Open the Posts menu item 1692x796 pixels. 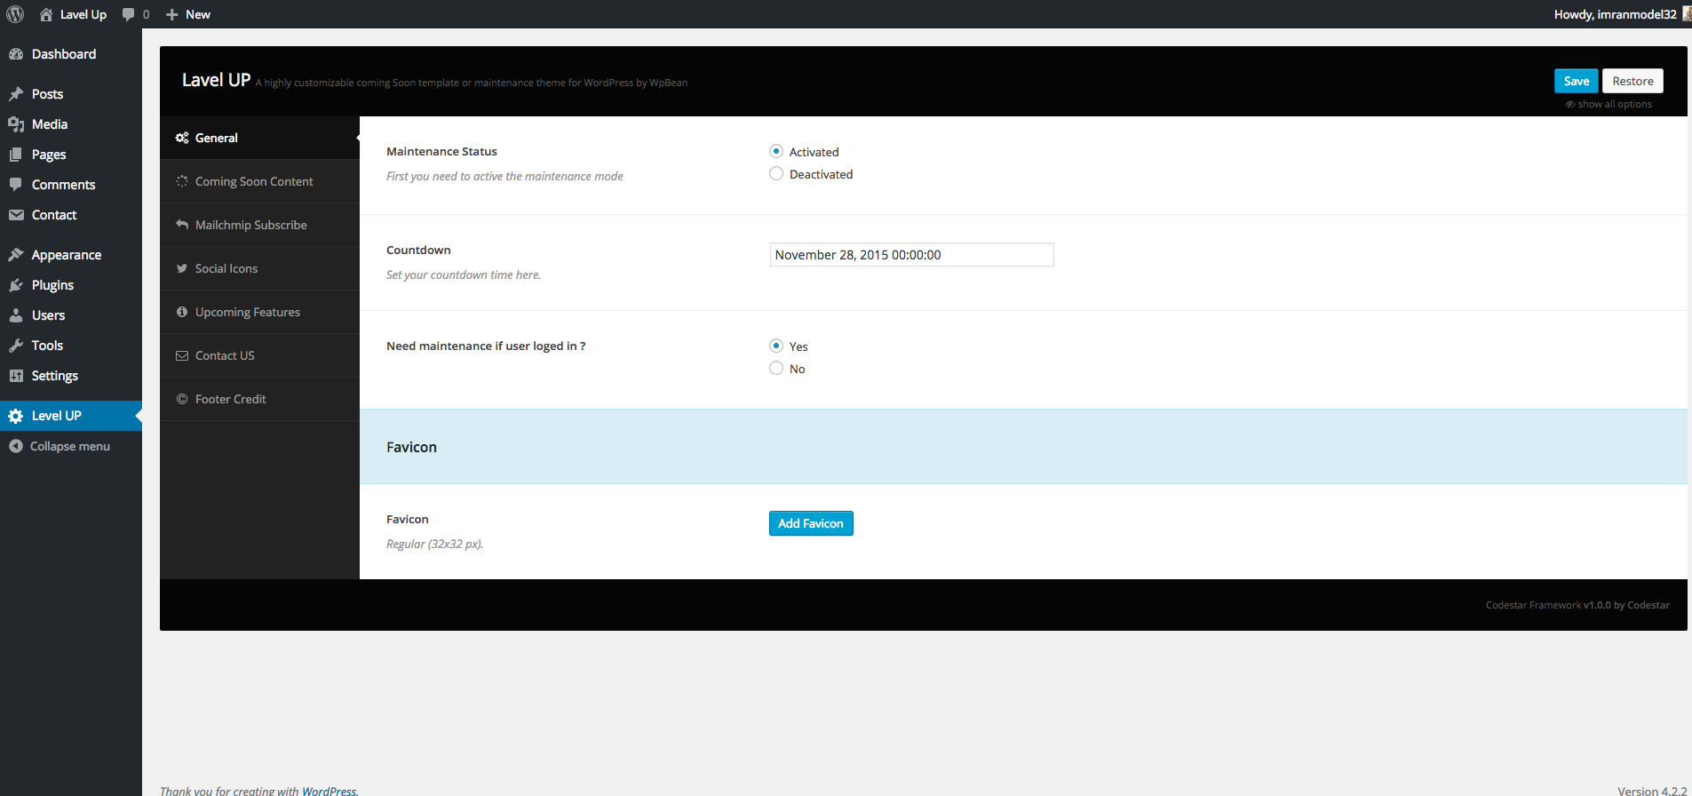point(71,94)
